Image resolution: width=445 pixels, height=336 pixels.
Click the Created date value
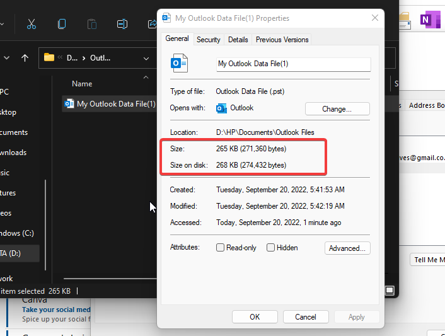(x=280, y=190)
